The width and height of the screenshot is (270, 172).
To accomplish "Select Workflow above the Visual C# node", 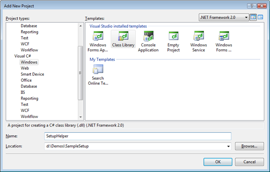I will [x=29, y=50].
